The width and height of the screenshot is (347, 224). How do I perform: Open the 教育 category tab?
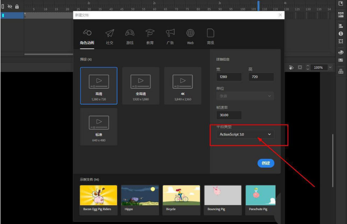(x=150, y=37)
